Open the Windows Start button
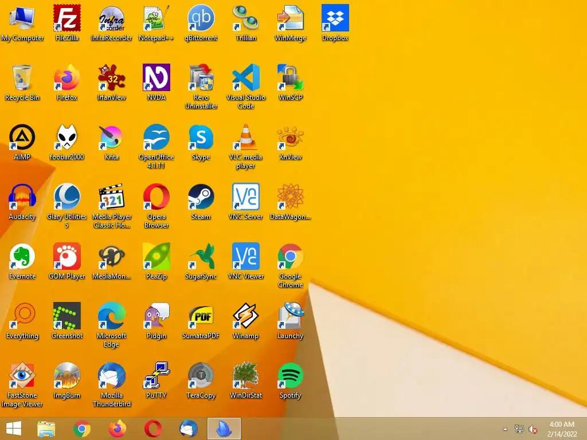This screenshot has height=440, width=587. click(x=14, y=429)
